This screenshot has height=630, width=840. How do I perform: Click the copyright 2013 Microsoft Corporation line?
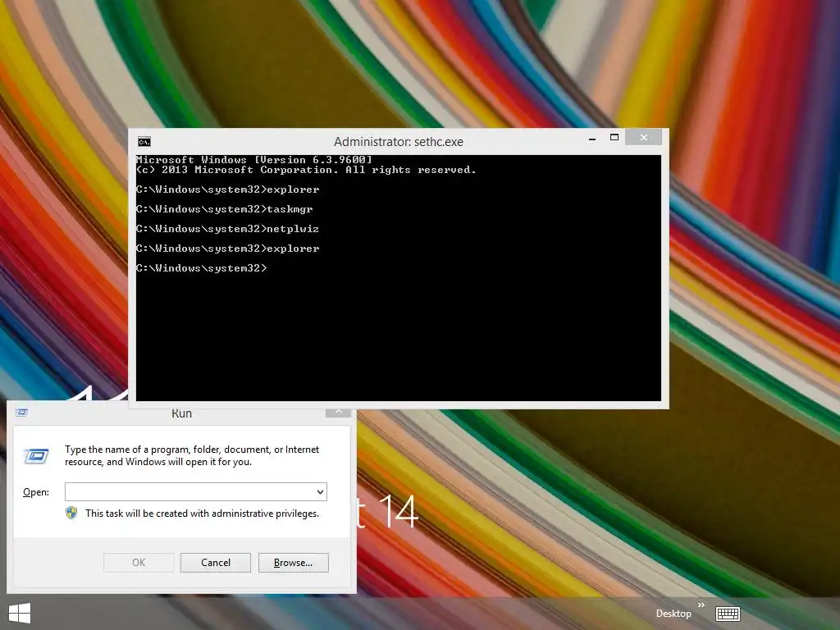click(306, 170)
